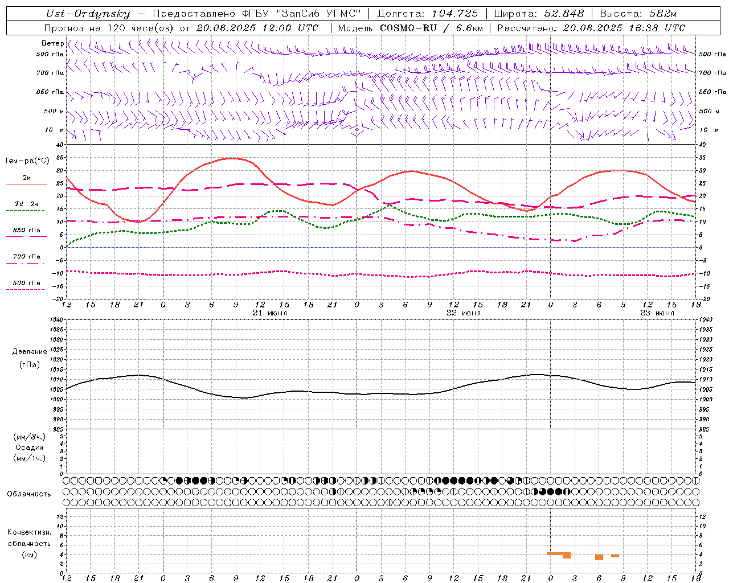Screen dimensions: 729x583
Task: Click the long orange convective bar at 0 hours on 23 июня
Action: click(x=559, y=553)
